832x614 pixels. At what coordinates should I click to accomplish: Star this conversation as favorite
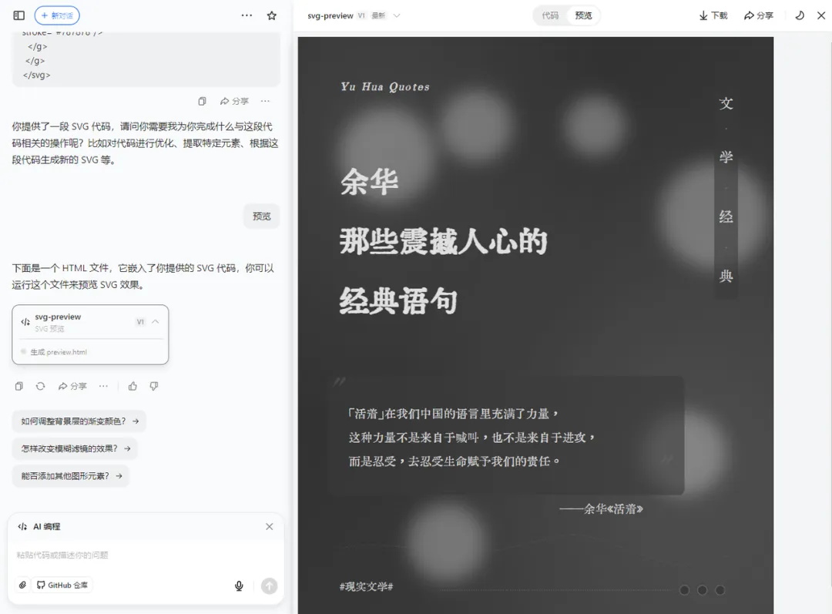[271, 15]
